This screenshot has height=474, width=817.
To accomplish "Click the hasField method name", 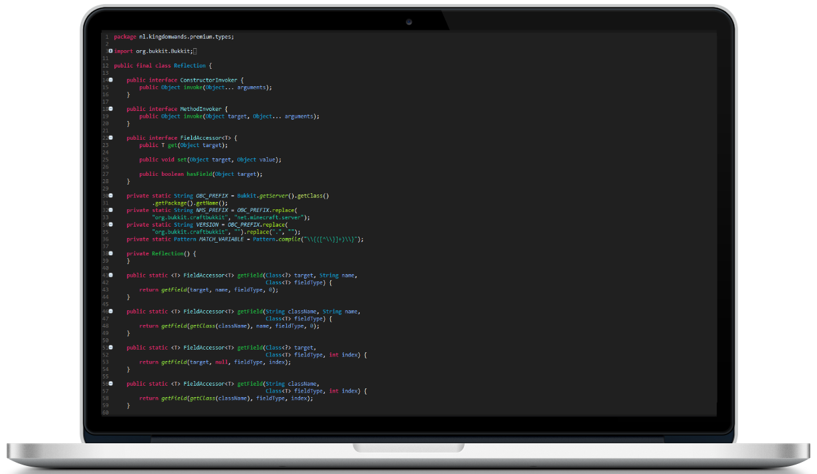I will tap(198, 174).
